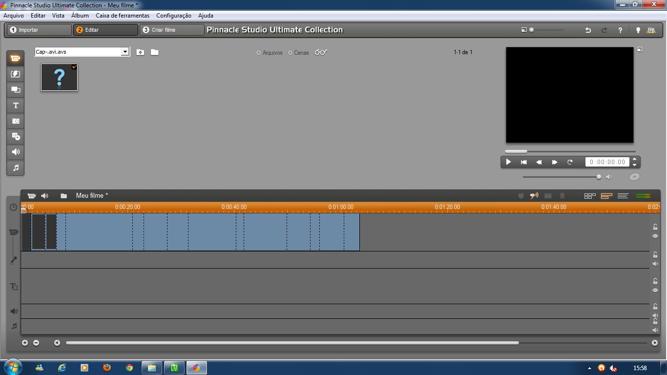Select the Cenas radio button

290,53
